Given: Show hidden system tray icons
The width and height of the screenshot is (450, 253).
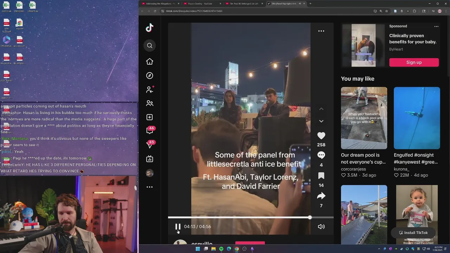Looking at the screenshot, I should [379, 249].
